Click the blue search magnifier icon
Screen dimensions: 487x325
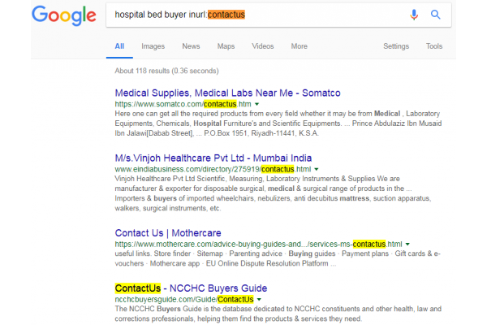(x=436, y=15)
